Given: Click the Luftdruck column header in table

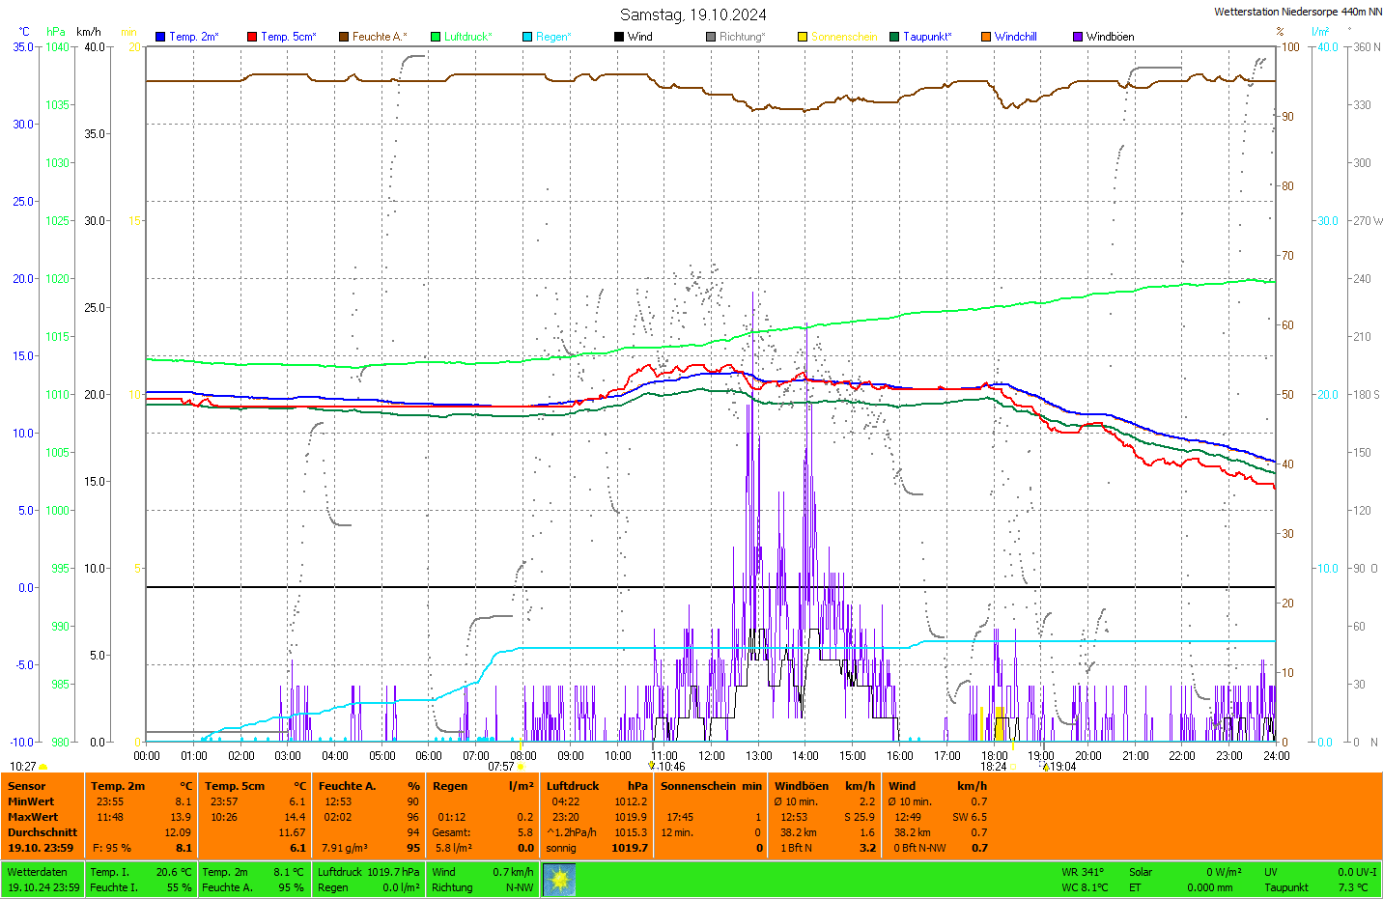Looking at the screenshot, I should 574,786.
